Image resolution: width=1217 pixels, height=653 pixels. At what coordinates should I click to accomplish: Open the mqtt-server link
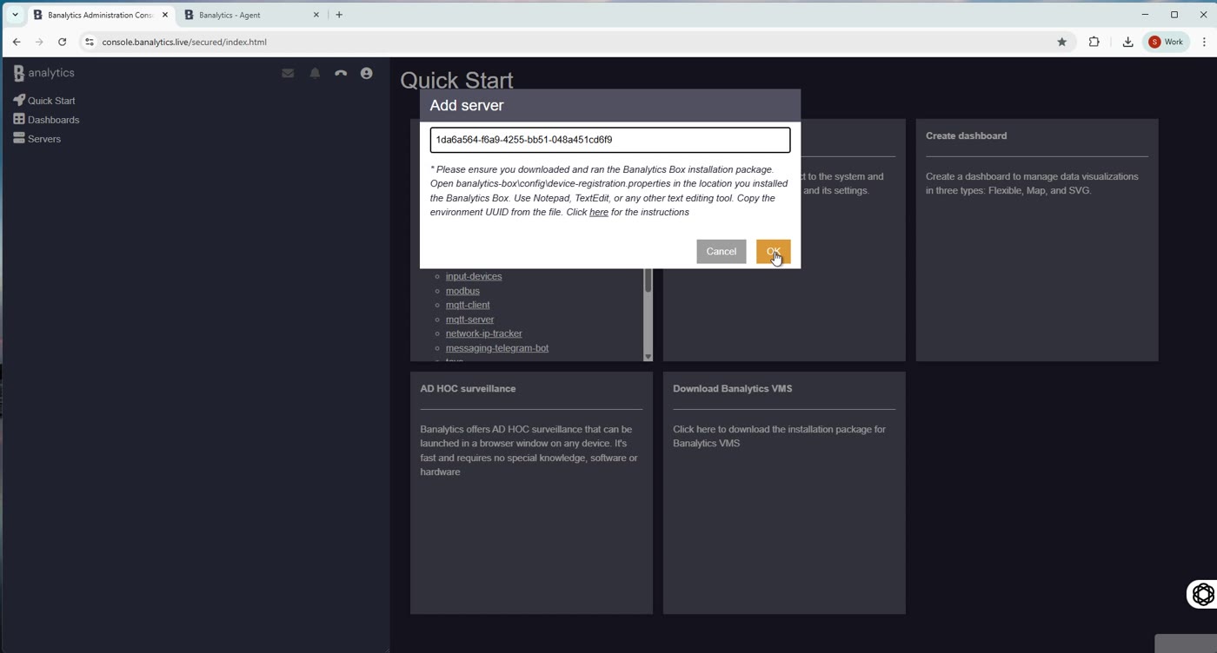(469, 320)
